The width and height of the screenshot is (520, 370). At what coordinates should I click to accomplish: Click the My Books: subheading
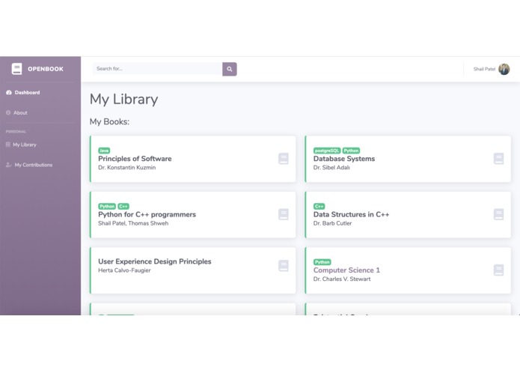(x=109, y=122)
